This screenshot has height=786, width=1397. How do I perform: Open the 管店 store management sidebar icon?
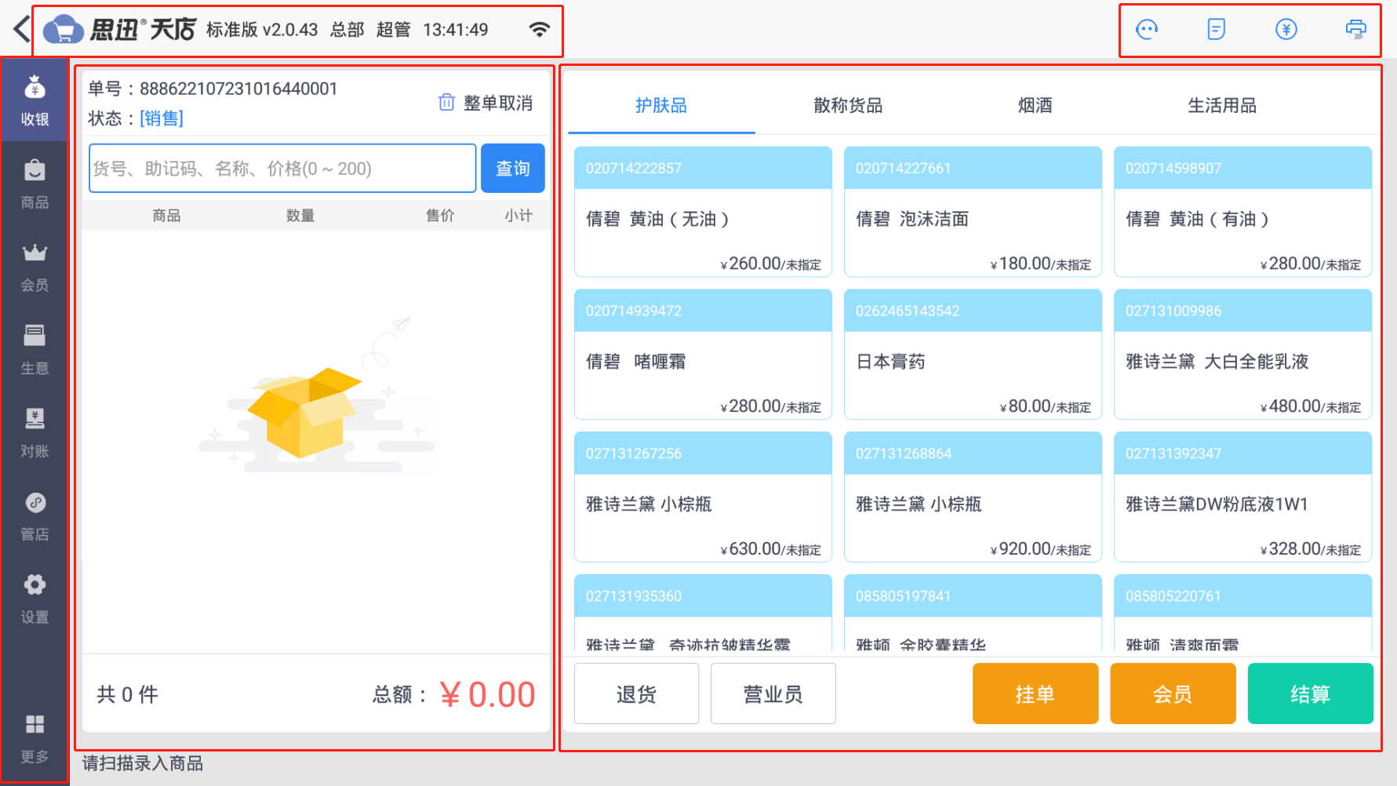(35, 516)
